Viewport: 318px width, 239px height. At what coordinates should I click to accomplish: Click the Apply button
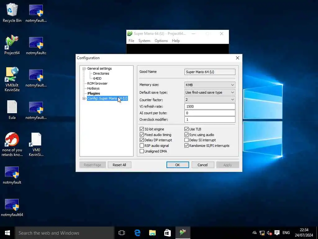(x=228, y=165)
